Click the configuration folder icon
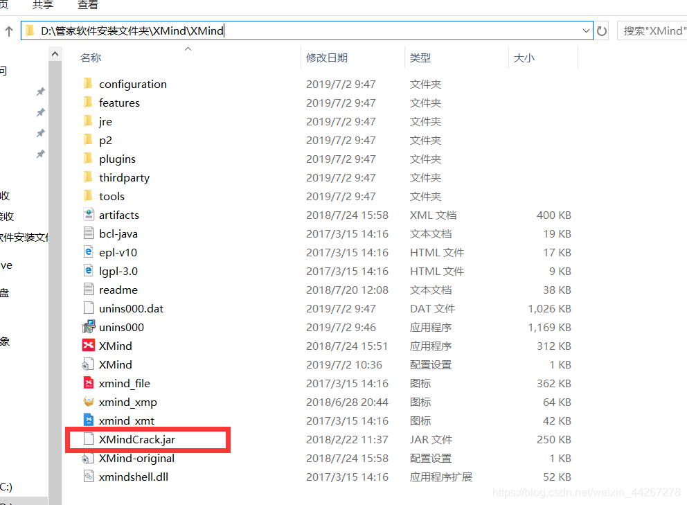687x505 pixels. point(88,83)
